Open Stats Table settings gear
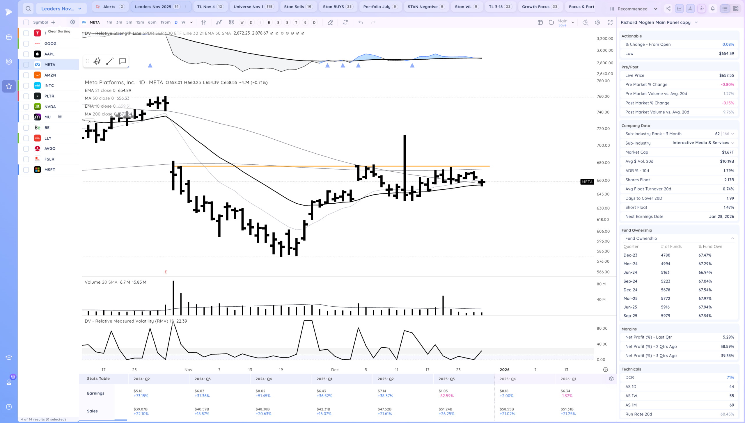 click(611, 379)
